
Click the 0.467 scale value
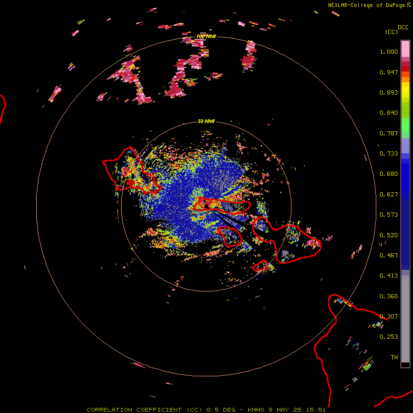[x=389, y=256]
